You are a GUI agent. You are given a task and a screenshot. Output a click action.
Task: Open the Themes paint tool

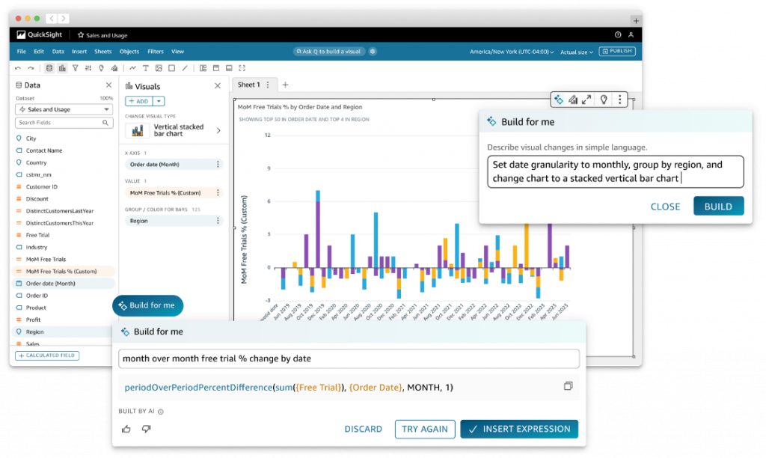click(114, 68)
